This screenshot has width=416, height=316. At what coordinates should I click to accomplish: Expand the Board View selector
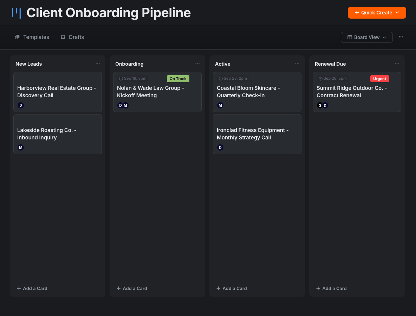tap(367, 37)
